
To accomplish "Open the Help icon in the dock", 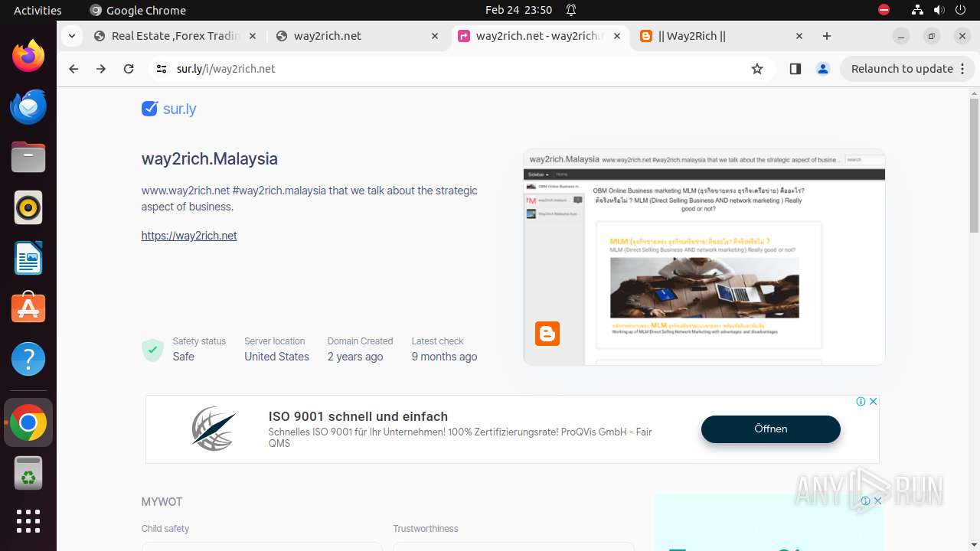I will 28,359.
